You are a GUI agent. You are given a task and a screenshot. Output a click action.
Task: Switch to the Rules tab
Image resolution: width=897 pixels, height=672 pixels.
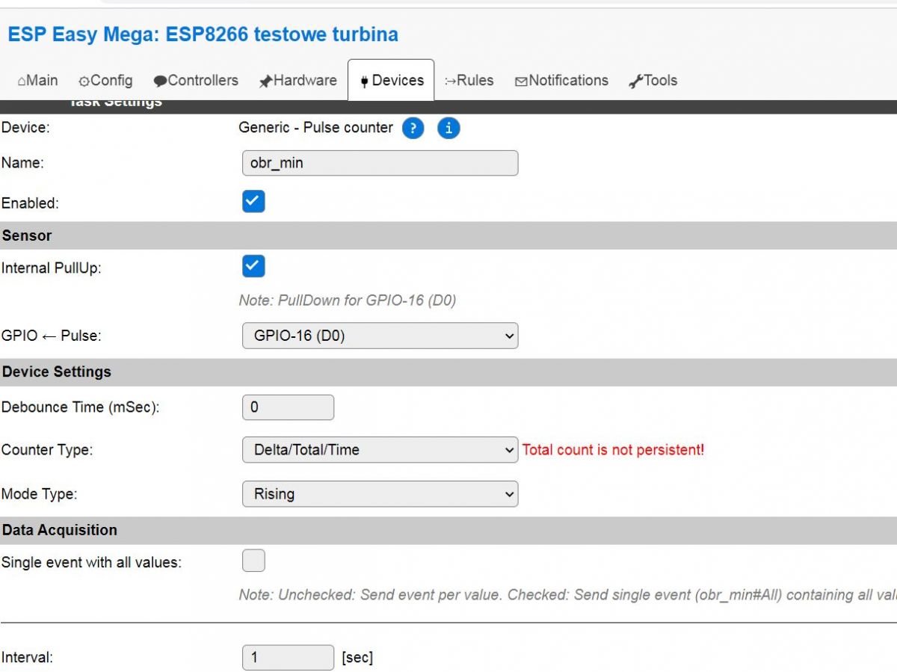click(469, 81)
